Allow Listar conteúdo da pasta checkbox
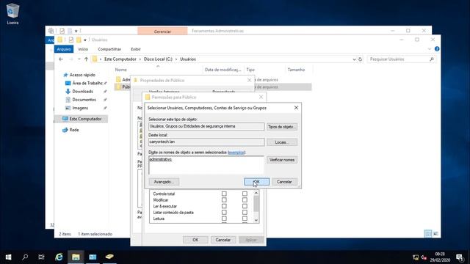Screen dimensions: 470x264 point(224,213)
